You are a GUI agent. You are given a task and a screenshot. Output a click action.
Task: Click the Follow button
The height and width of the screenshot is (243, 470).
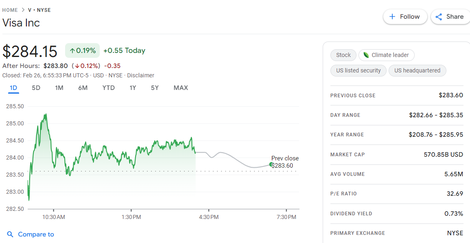point(405,17)
